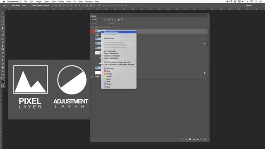Filter layers by shape layer icon
265x149 pixels.
tap(116, 19)
